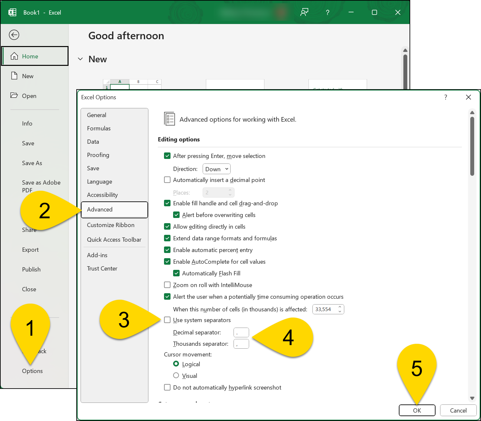This screenshot has height=421, width=481.
Task: Enable the Use system separators checkbox
Action: [x=167, y=320]
